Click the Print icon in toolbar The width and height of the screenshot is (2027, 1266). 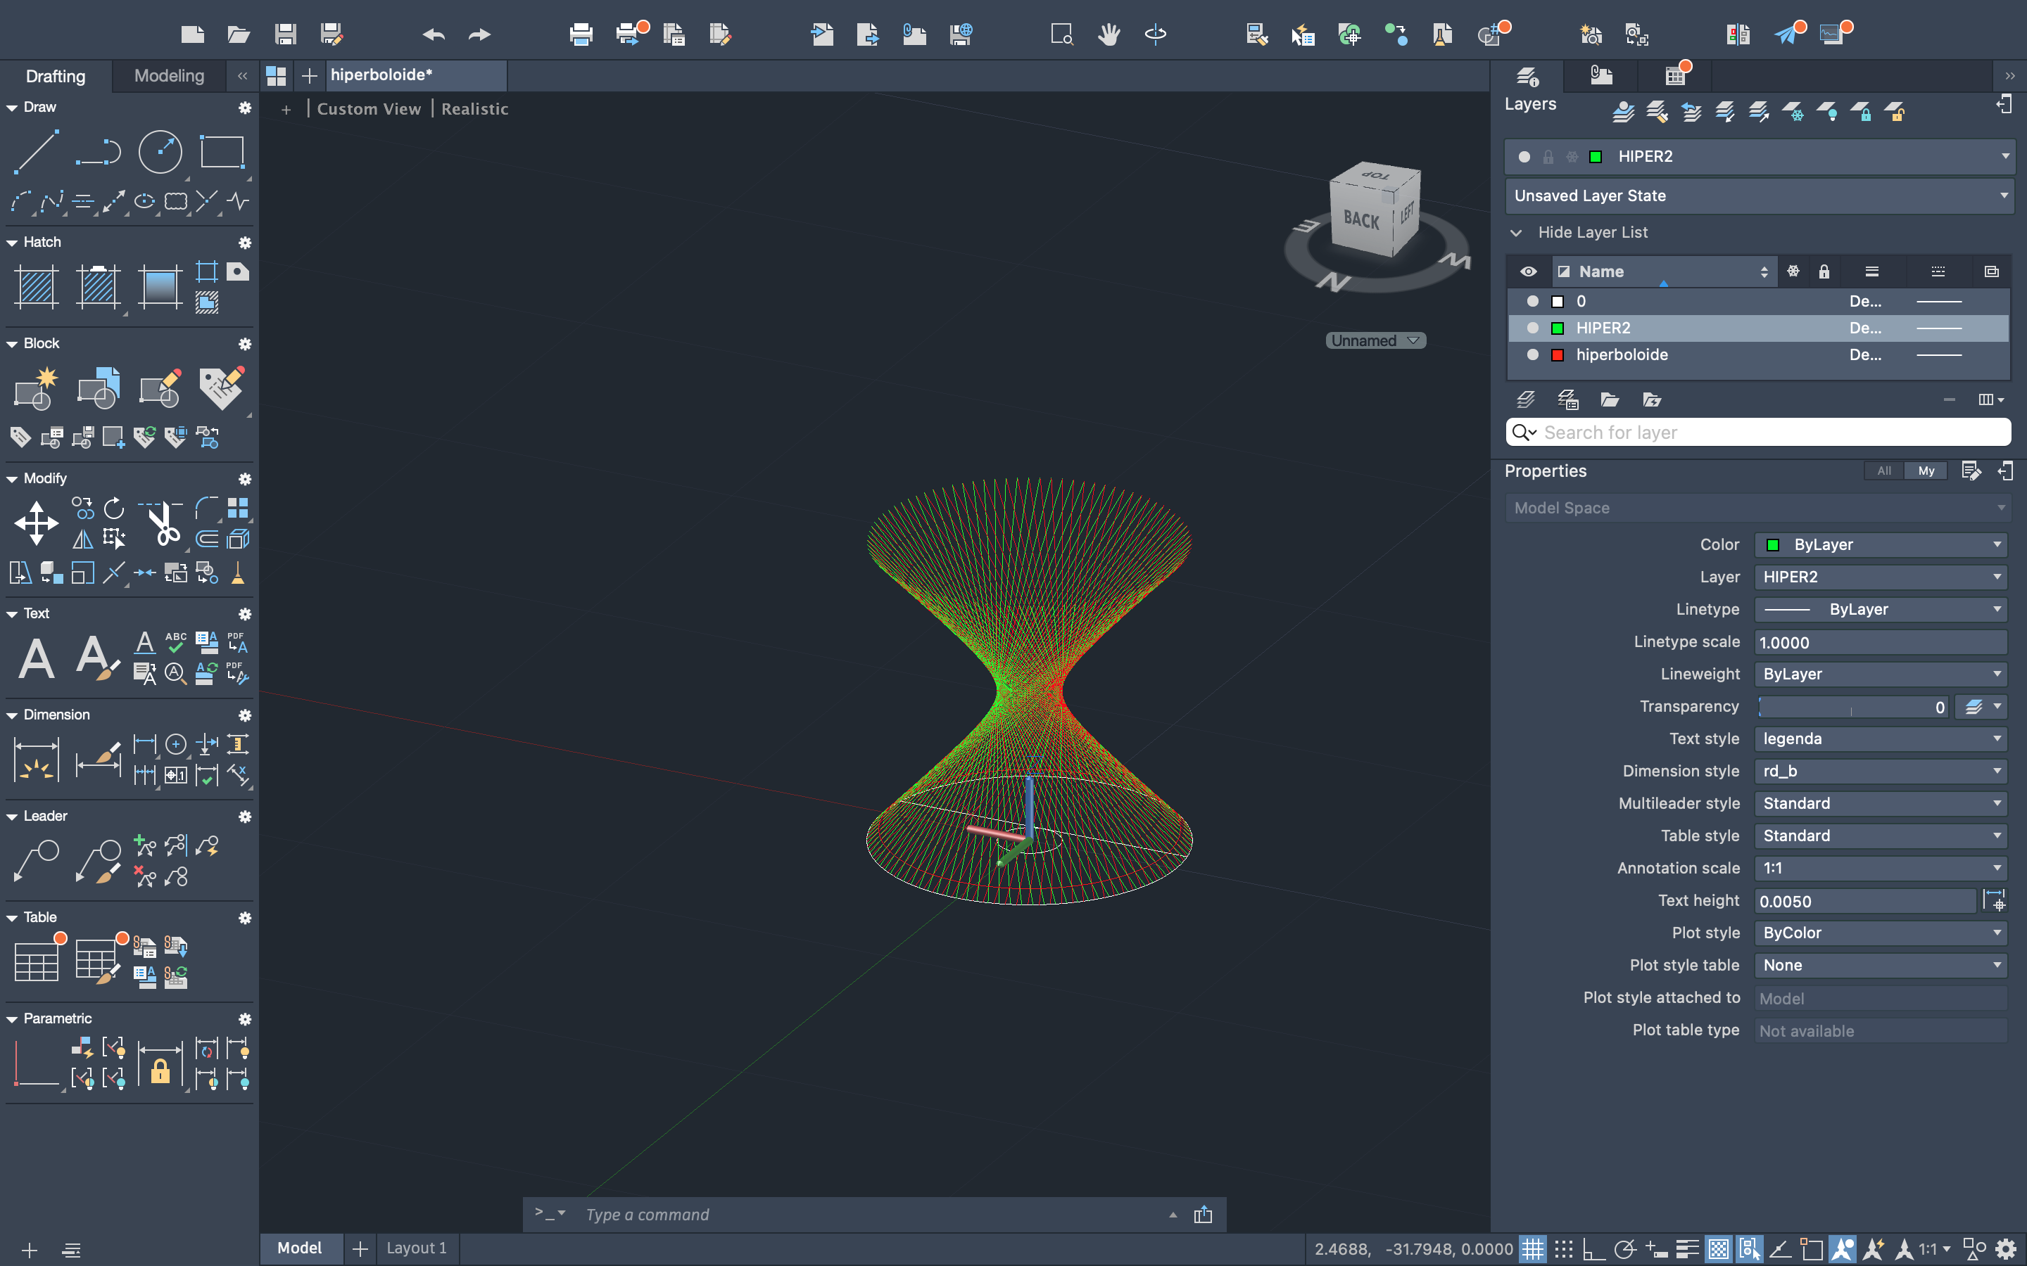[581, 34]
